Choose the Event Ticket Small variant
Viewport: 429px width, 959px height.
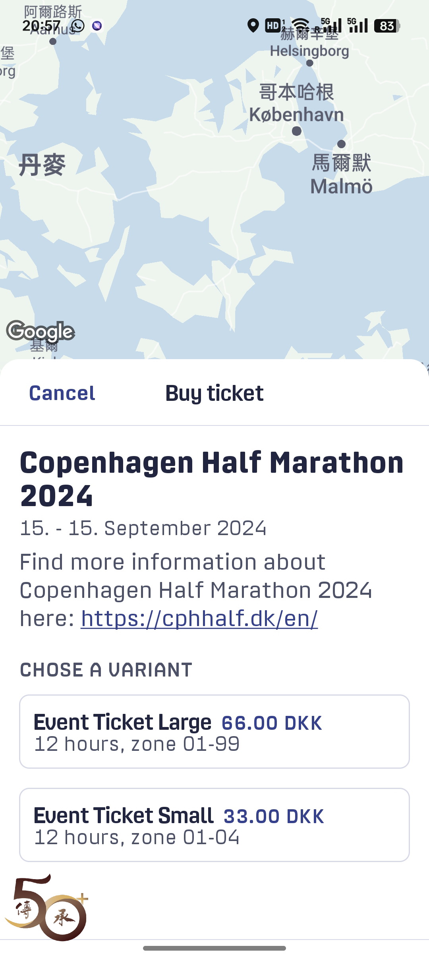click(x=214, y=825)
